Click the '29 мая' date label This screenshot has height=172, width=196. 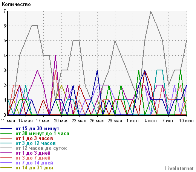tap(115, 121)
